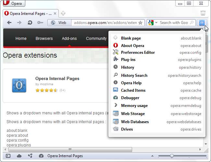The height and width of the screenshot is (162, 211).
Task: Toggle Opera Turbo speedometer icon
Action: (41, 156)
